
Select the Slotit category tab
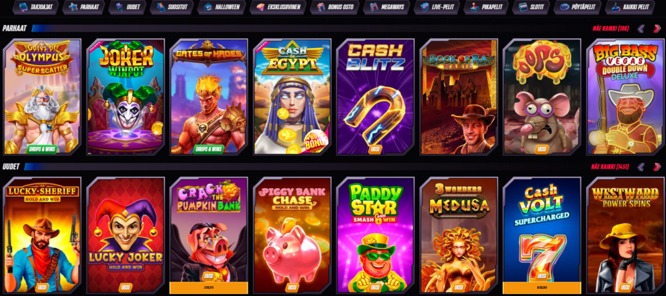coord(531,7)
